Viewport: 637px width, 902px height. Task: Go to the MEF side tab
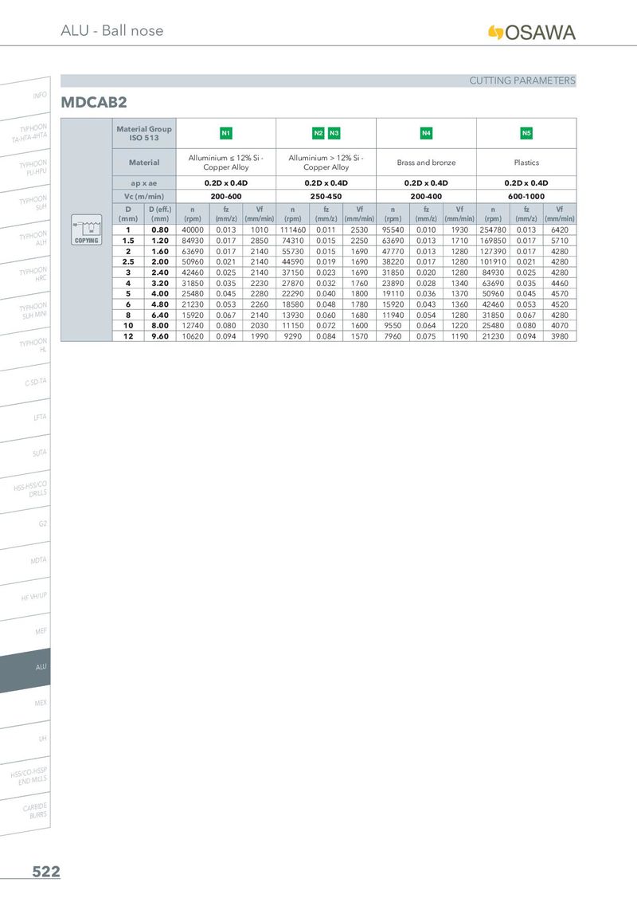coord(41,632)
